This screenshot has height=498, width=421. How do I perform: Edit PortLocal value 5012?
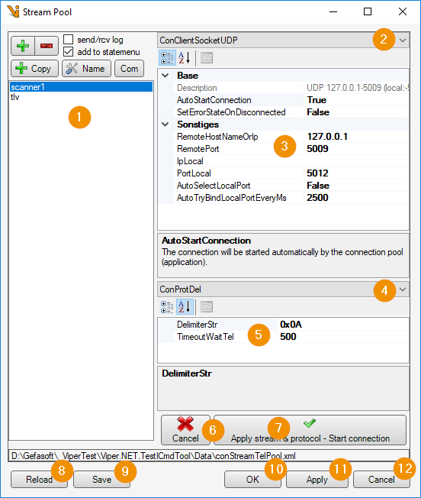356,173
